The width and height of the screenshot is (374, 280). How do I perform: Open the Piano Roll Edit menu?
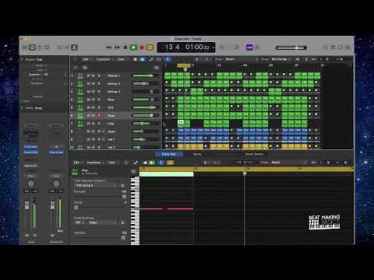coord(77,163)
